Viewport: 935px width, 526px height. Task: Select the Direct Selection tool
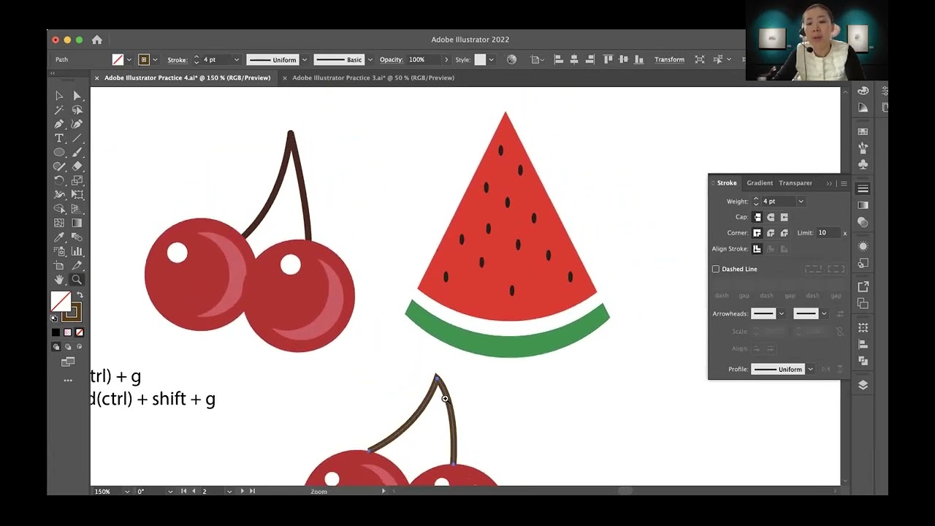tap(77, 96)
